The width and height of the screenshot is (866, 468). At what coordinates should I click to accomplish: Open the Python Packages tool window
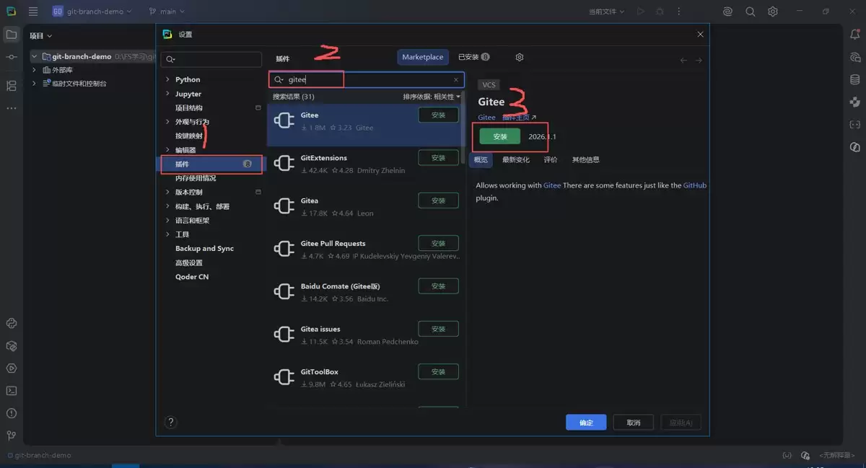(11, 346)
